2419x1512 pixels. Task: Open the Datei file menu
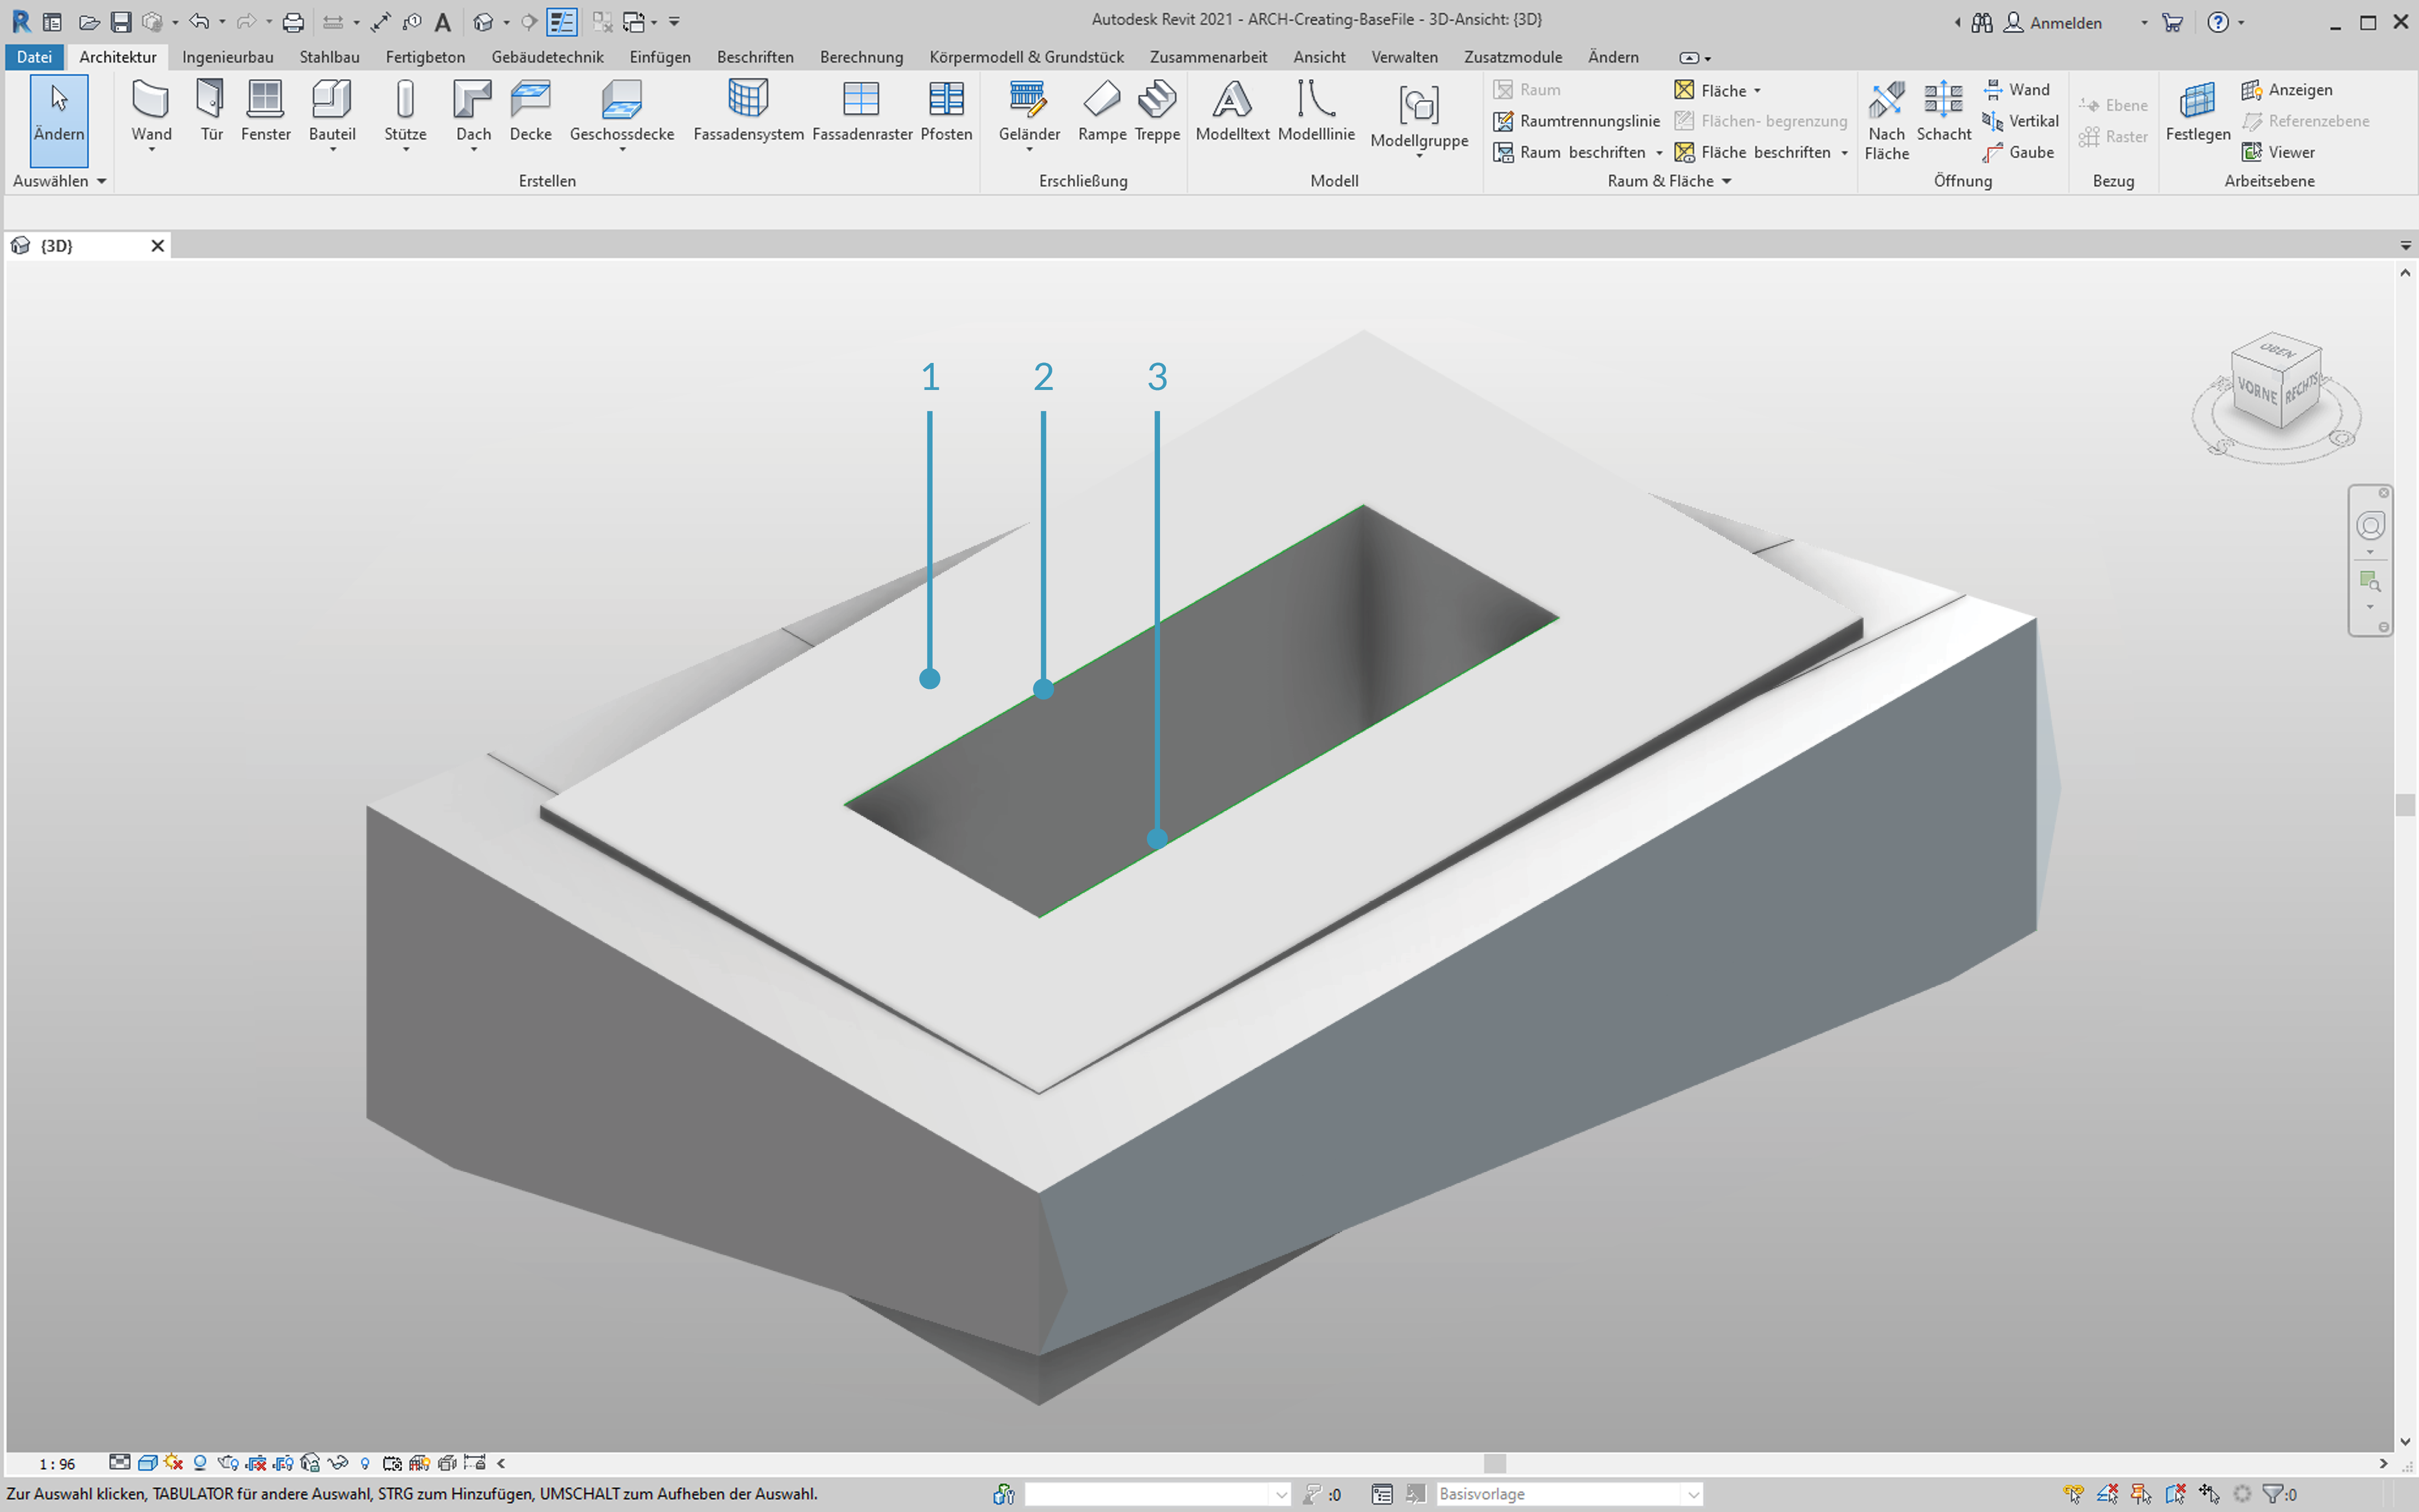click(34, 57)
